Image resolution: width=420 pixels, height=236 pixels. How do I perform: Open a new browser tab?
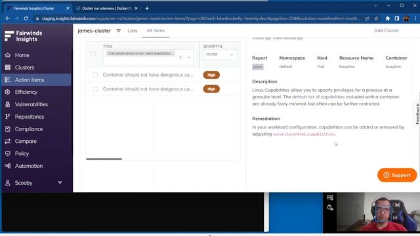pos(147,9)
